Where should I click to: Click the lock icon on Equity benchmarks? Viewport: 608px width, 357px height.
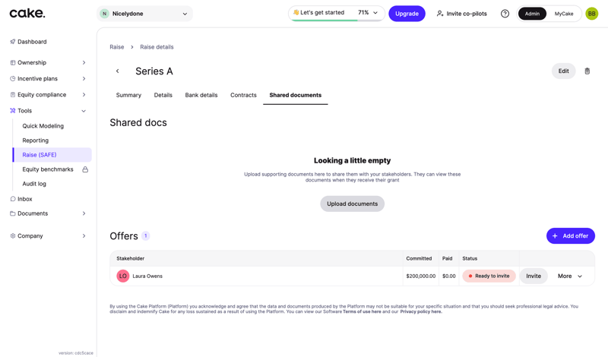point(85,169)
